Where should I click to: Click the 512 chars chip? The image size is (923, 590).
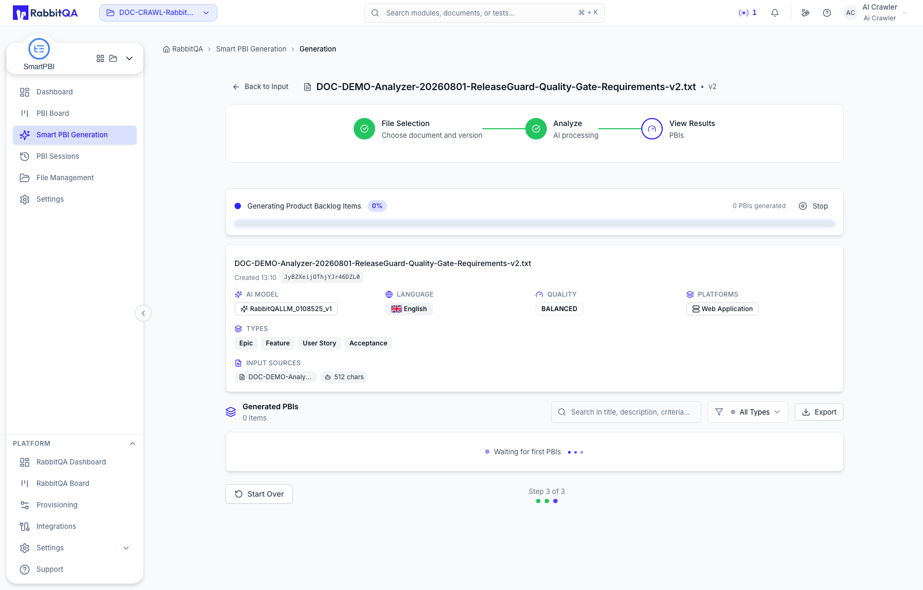click(344, 377)
